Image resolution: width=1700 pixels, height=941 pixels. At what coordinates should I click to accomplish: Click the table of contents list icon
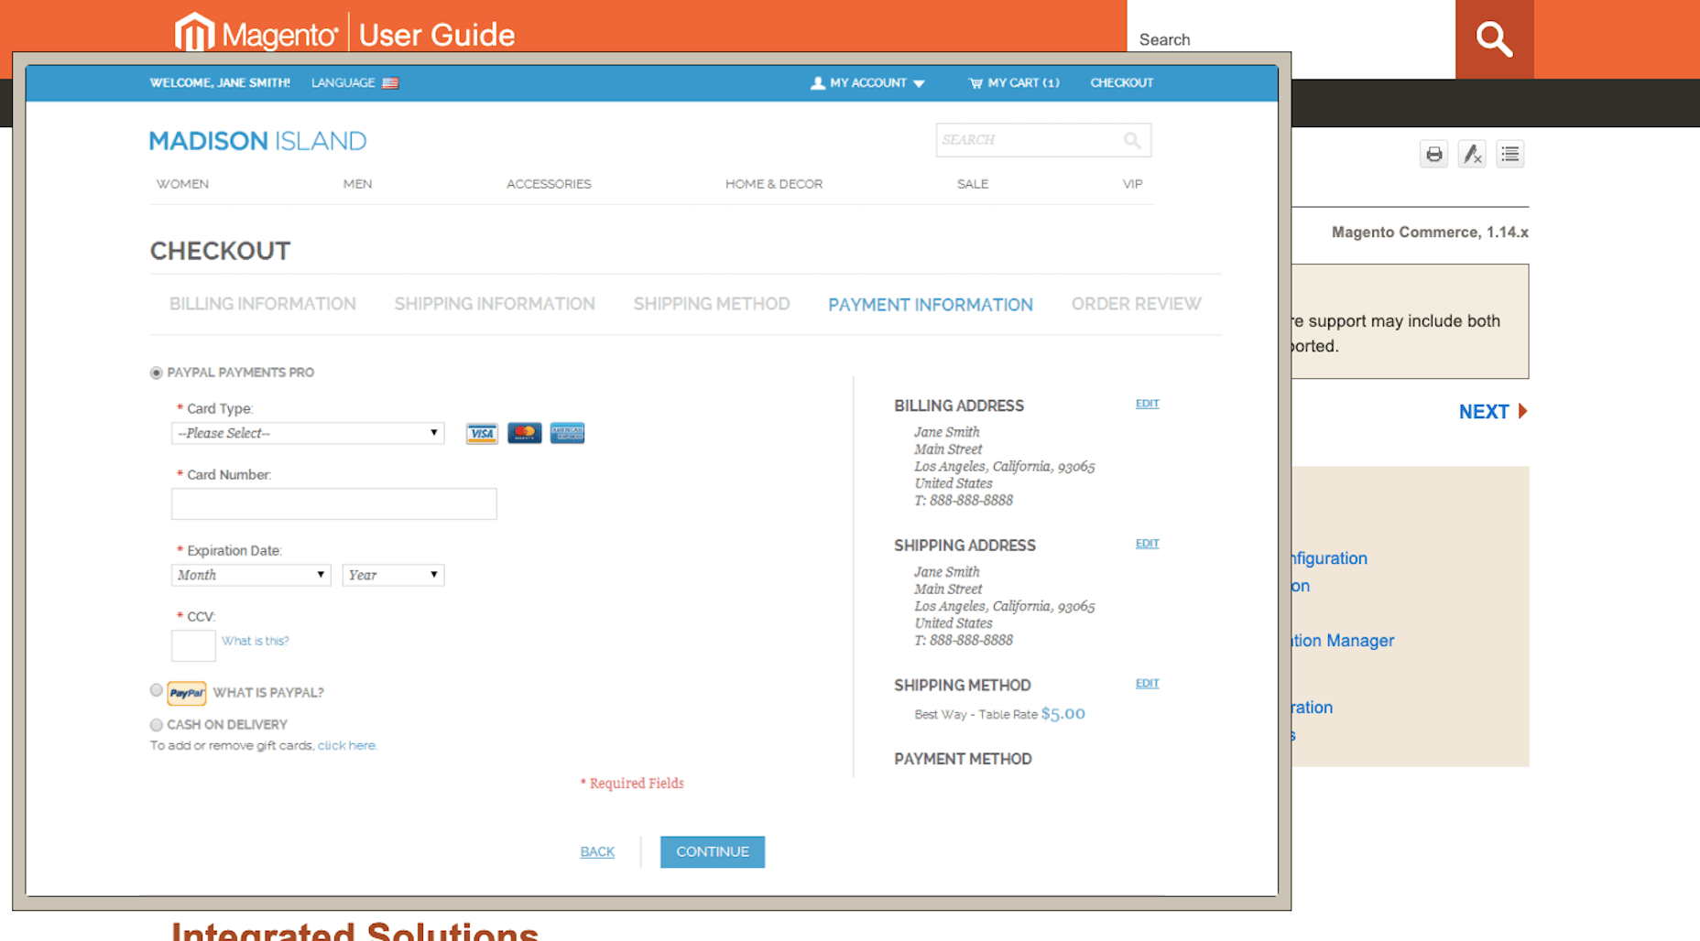tap(1510, 154)
